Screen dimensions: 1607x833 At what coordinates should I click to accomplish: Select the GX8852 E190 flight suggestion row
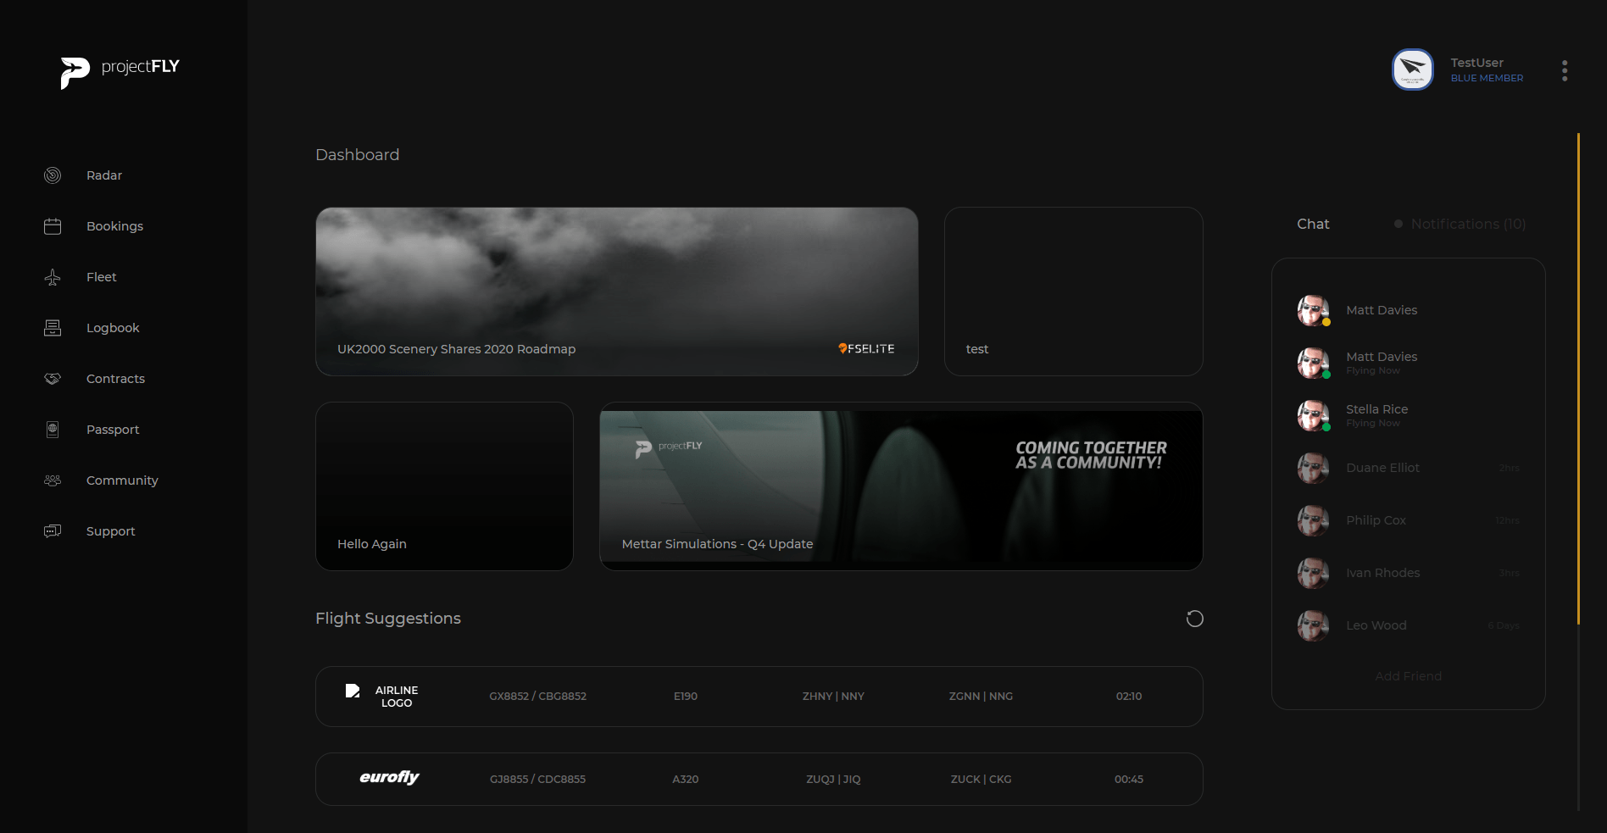tap(759, 697)
